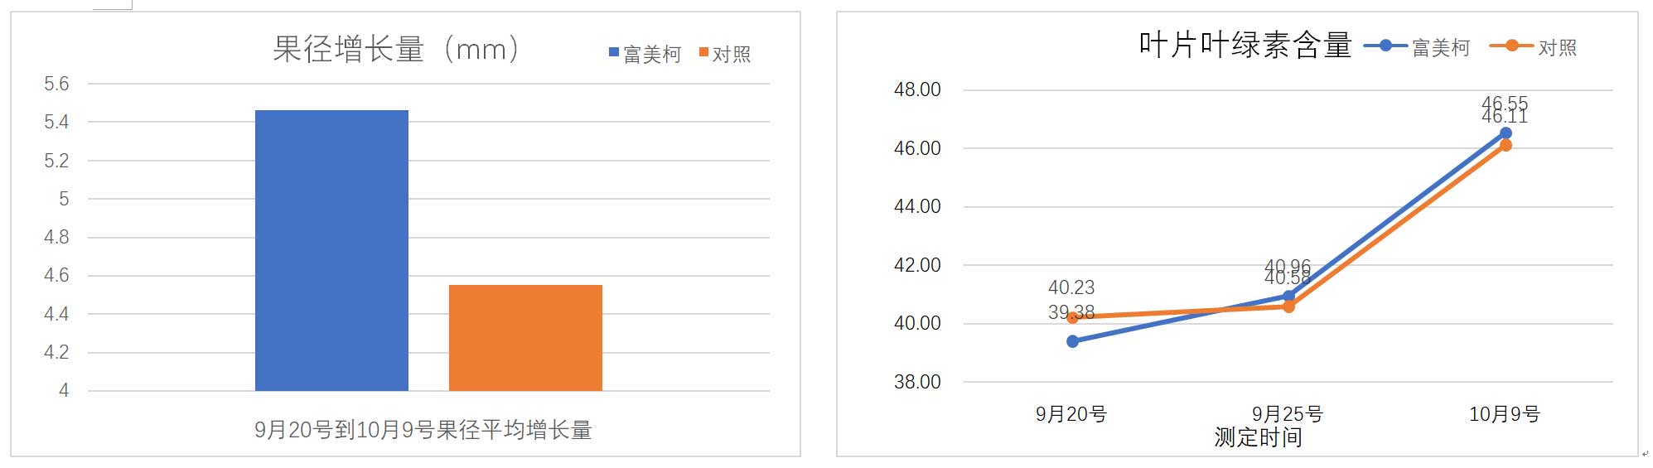This screenshot has height=468, width=1653.
Task: Click the 46.55 data label
Action: (x=1505, y=101)
